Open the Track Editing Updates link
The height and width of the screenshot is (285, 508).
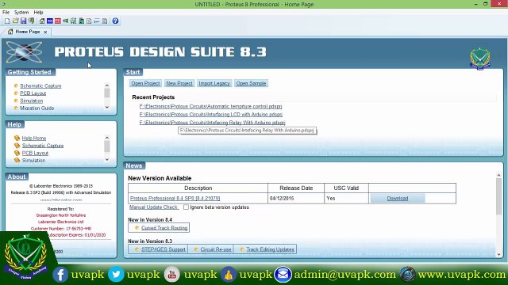click(270, 249)
